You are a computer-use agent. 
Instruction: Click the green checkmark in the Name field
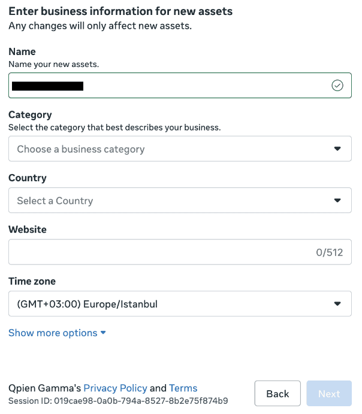337,86
